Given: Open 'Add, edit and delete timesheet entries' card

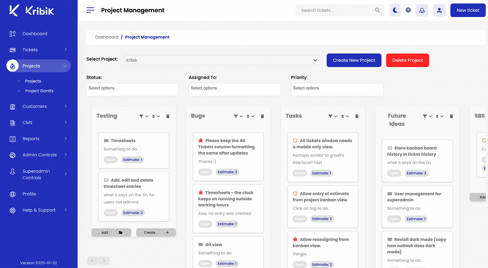Looking at the screenshot, I should click(x=134, y=197).
